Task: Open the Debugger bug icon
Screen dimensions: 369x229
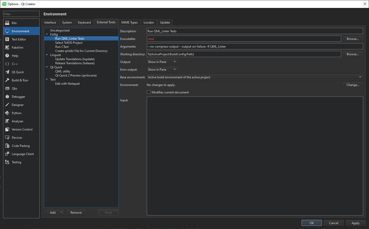Action: (x=7, y=96)
